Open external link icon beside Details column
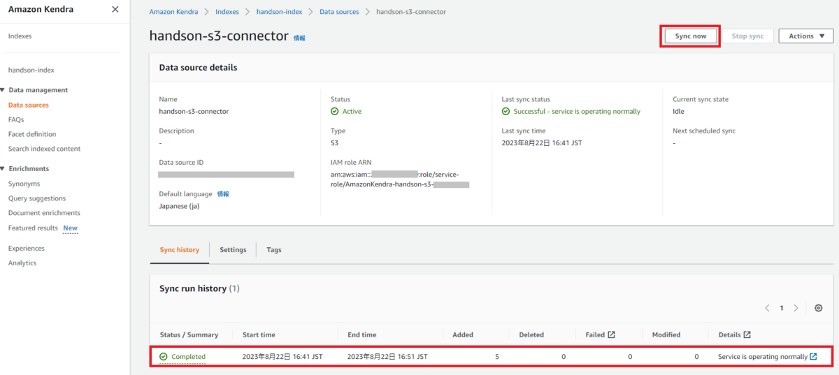The image size is (839, 375). coord(747,335)
